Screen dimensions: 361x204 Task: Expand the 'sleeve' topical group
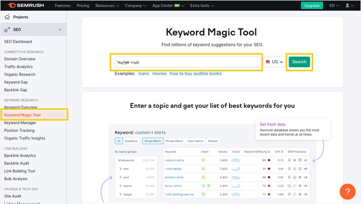pos(120,186)
